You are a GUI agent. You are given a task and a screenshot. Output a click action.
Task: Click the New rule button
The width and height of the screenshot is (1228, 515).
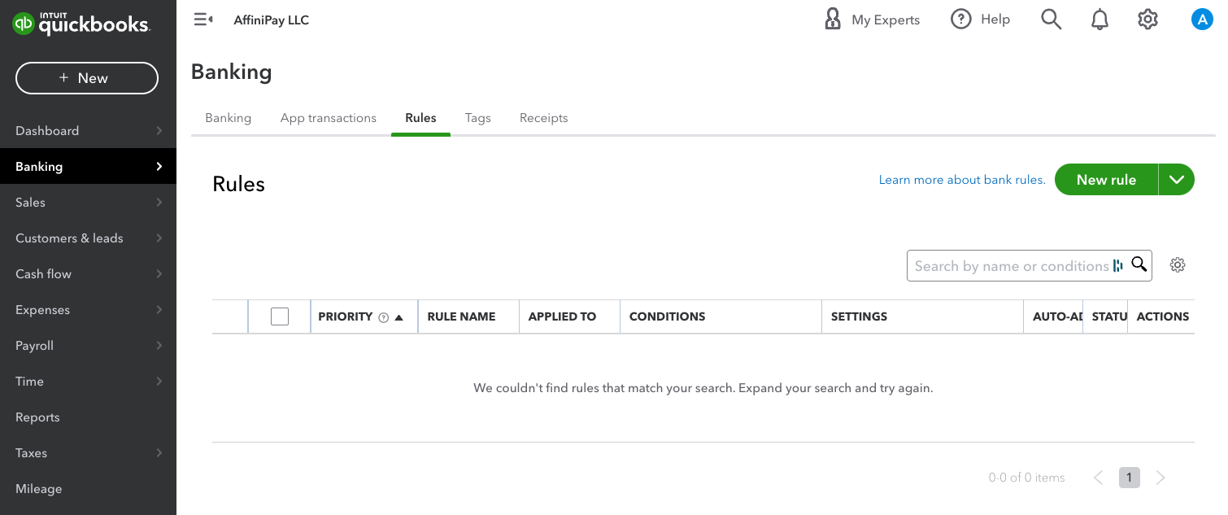coord(1106,180)
